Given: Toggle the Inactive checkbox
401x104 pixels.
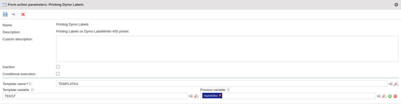Looking at the screenshot, I should 58,67.
